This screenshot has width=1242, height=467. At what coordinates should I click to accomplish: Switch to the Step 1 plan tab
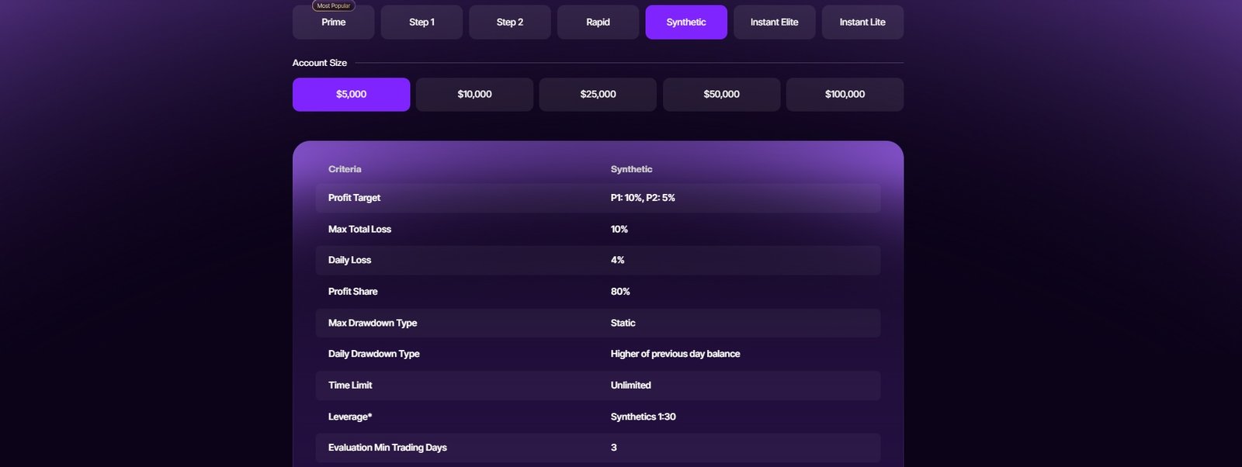[422, 22]
